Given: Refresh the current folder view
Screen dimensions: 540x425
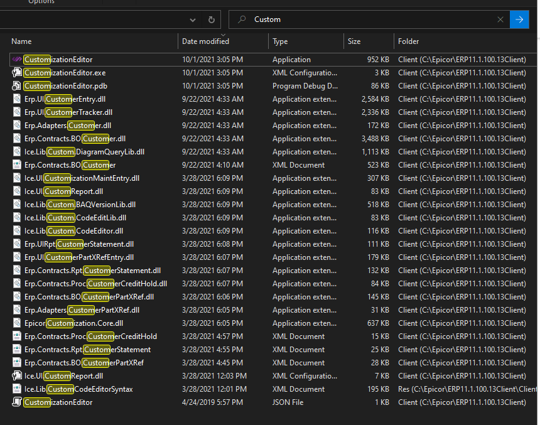Looking at the screenshot, I should (212, 19).
